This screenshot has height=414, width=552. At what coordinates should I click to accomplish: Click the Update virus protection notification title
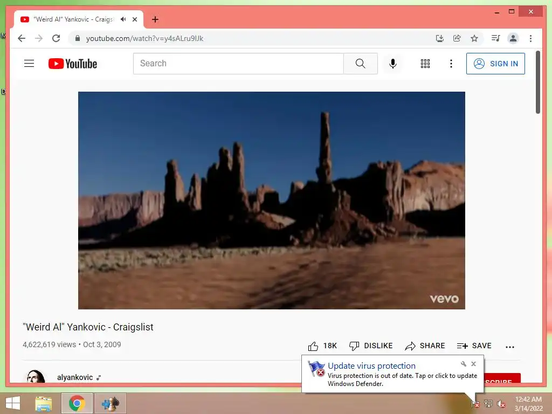pos(371,366)
